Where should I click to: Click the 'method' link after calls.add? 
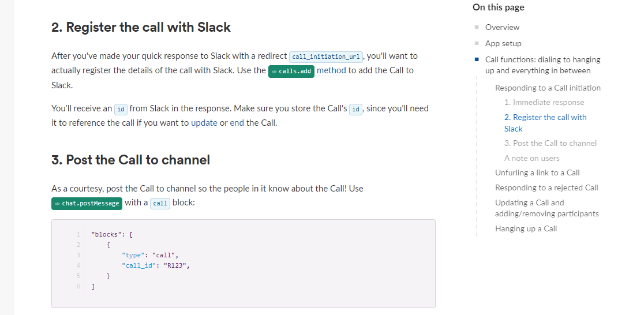pos(331,70)
